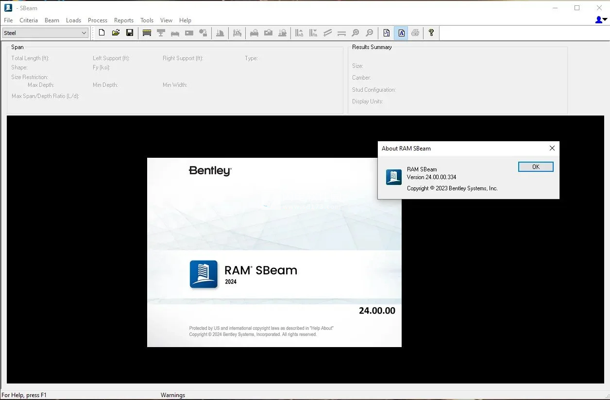The image size is (610, 400).
Task: Click the descending AB sort toolbar icon
Action: [x=313, y=33]
